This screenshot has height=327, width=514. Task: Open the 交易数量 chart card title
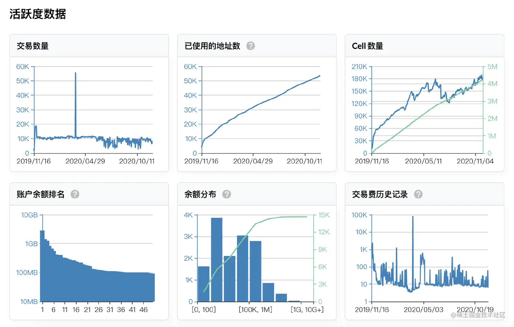coord(33,46)
